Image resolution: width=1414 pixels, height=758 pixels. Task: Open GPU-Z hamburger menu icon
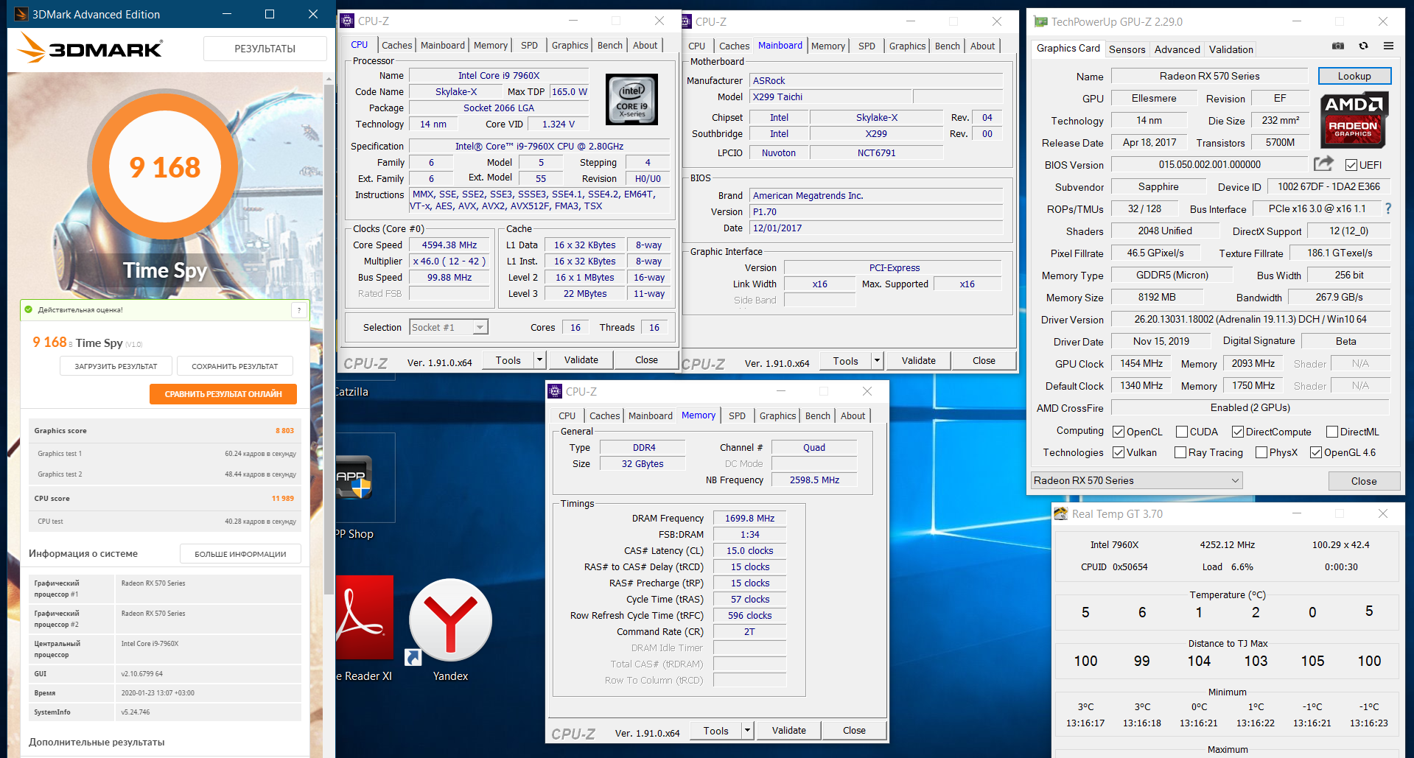click(x=1389, y=46)
